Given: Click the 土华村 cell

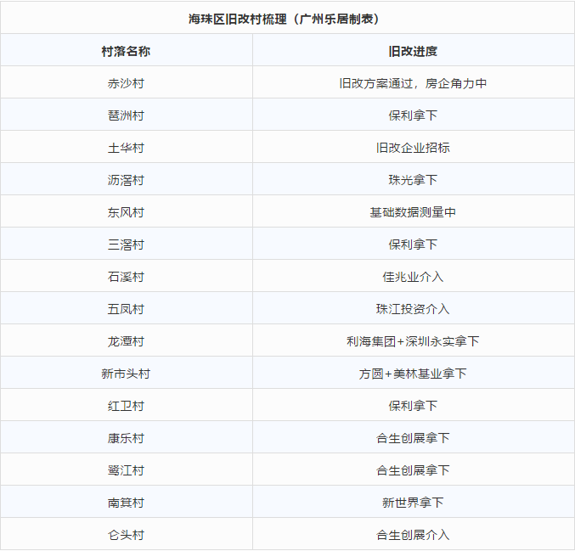Looking at the screenshot, I should tap(126, 148).
